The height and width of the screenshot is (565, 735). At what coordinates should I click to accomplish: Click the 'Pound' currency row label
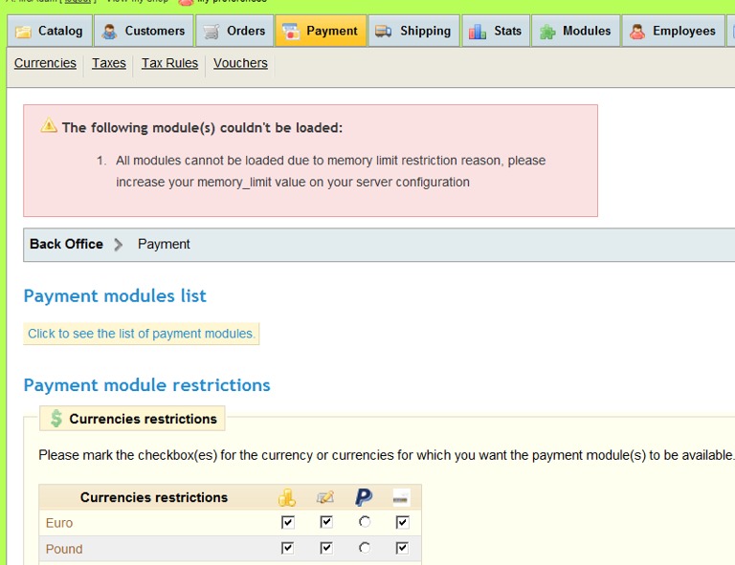coord(64,549)
